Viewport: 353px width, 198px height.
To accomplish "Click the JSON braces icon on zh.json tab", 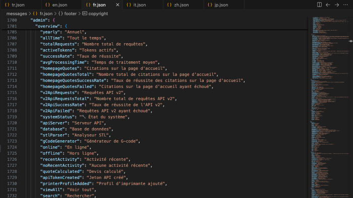I will [x=169, y=5].
